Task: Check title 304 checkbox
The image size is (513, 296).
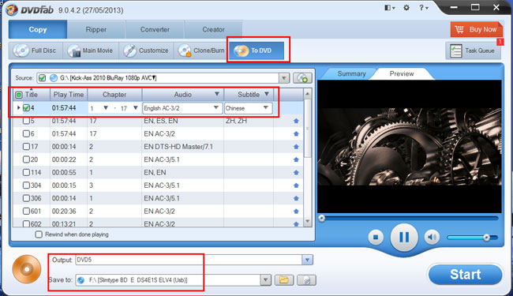Action: [26, 185]
